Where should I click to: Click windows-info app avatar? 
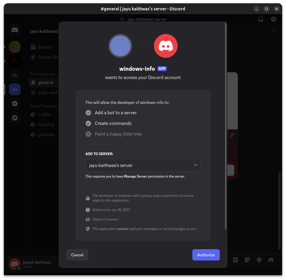(120, 46)
